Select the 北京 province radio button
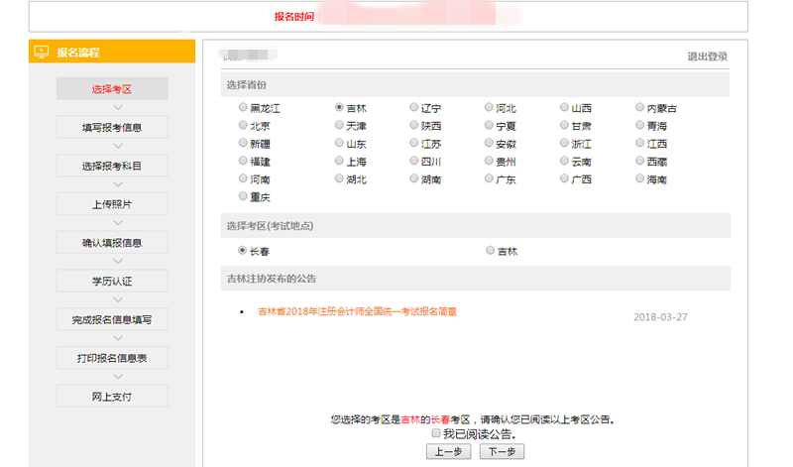The image size is (793, 467). coord(243,126)
